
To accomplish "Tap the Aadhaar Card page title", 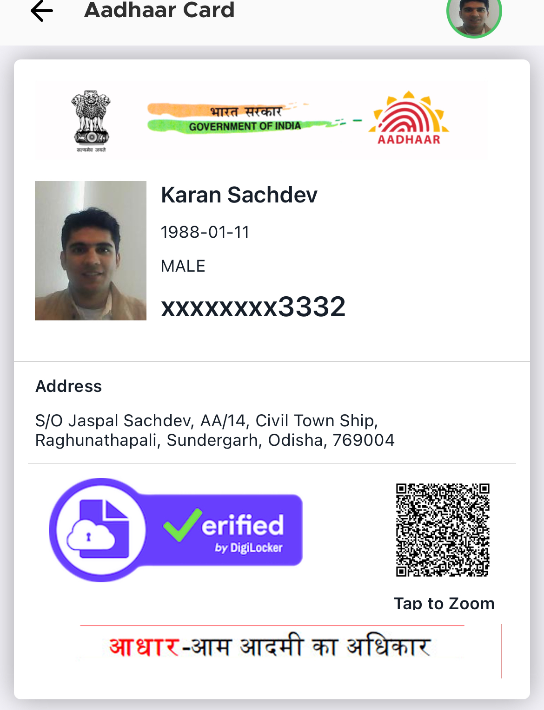I will 159,10.
